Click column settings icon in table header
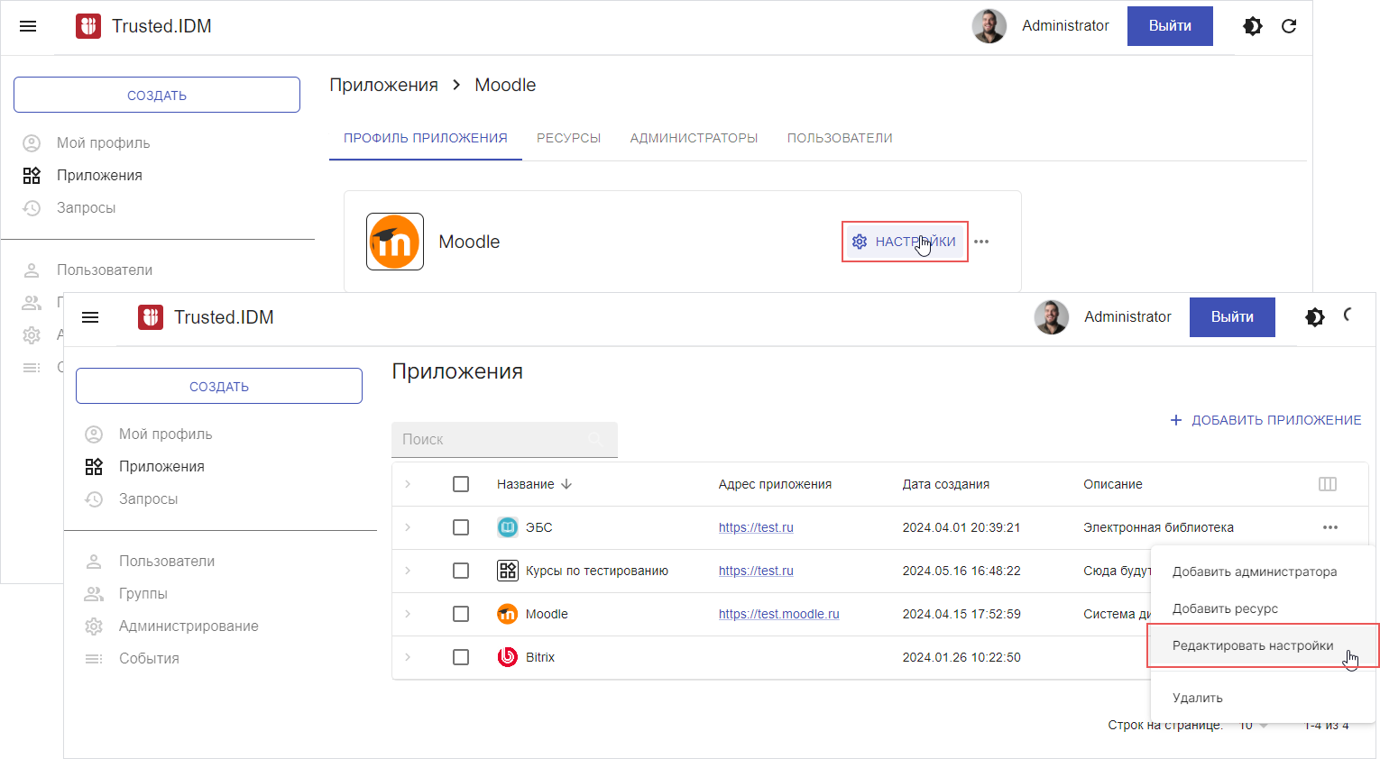The height and width of the screenshot is (759, 1380). pos(1328,484)
